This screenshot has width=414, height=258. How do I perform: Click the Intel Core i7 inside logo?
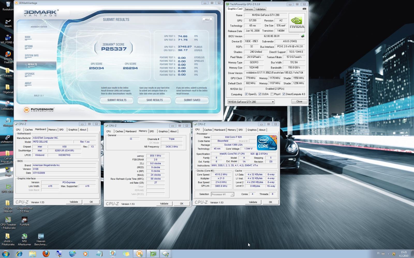(267, 143)
